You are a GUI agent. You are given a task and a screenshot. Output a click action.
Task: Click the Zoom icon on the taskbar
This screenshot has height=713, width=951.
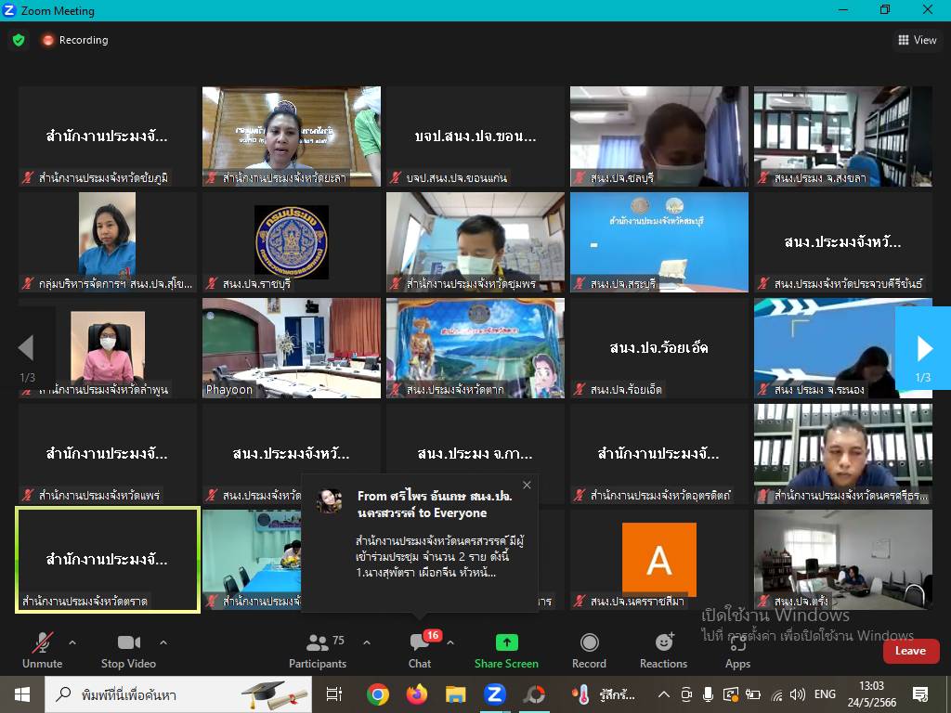(x=495, y=694)
